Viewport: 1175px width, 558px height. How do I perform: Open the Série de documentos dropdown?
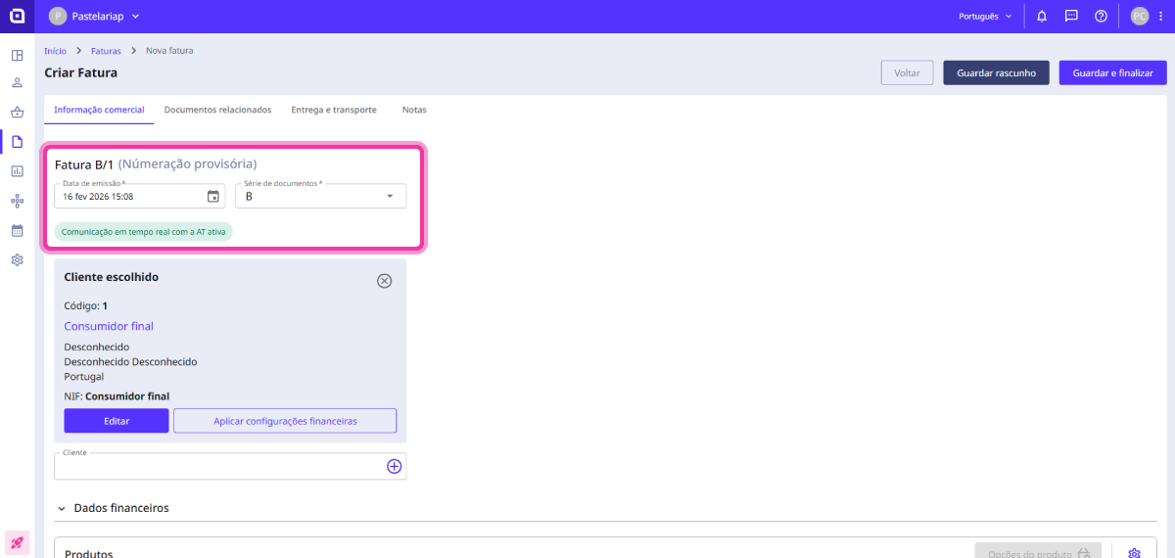(x=321, y=196)
